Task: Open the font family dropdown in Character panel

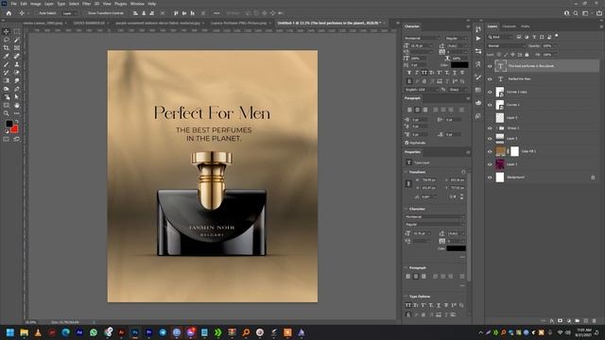Action: (x=422, y=38)
